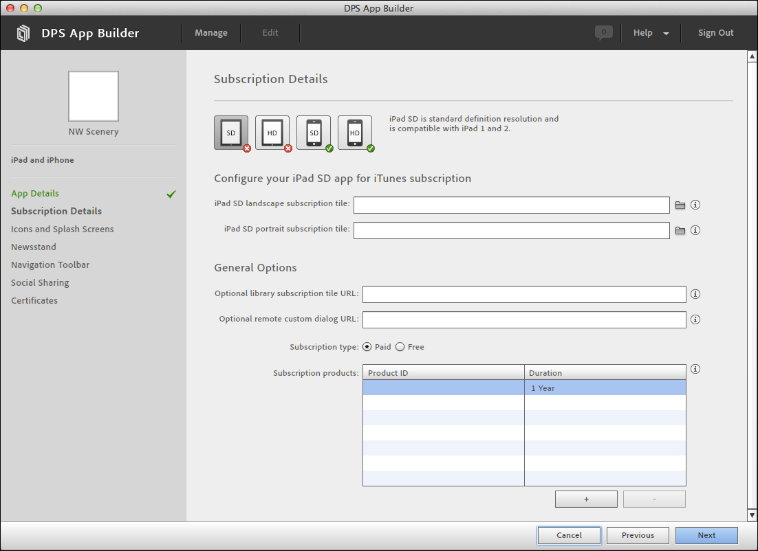Click the DPS App Builder logo icon
The width and height of the screenshot is (758, 551).
pyautogui.click(x=23, y=33)
